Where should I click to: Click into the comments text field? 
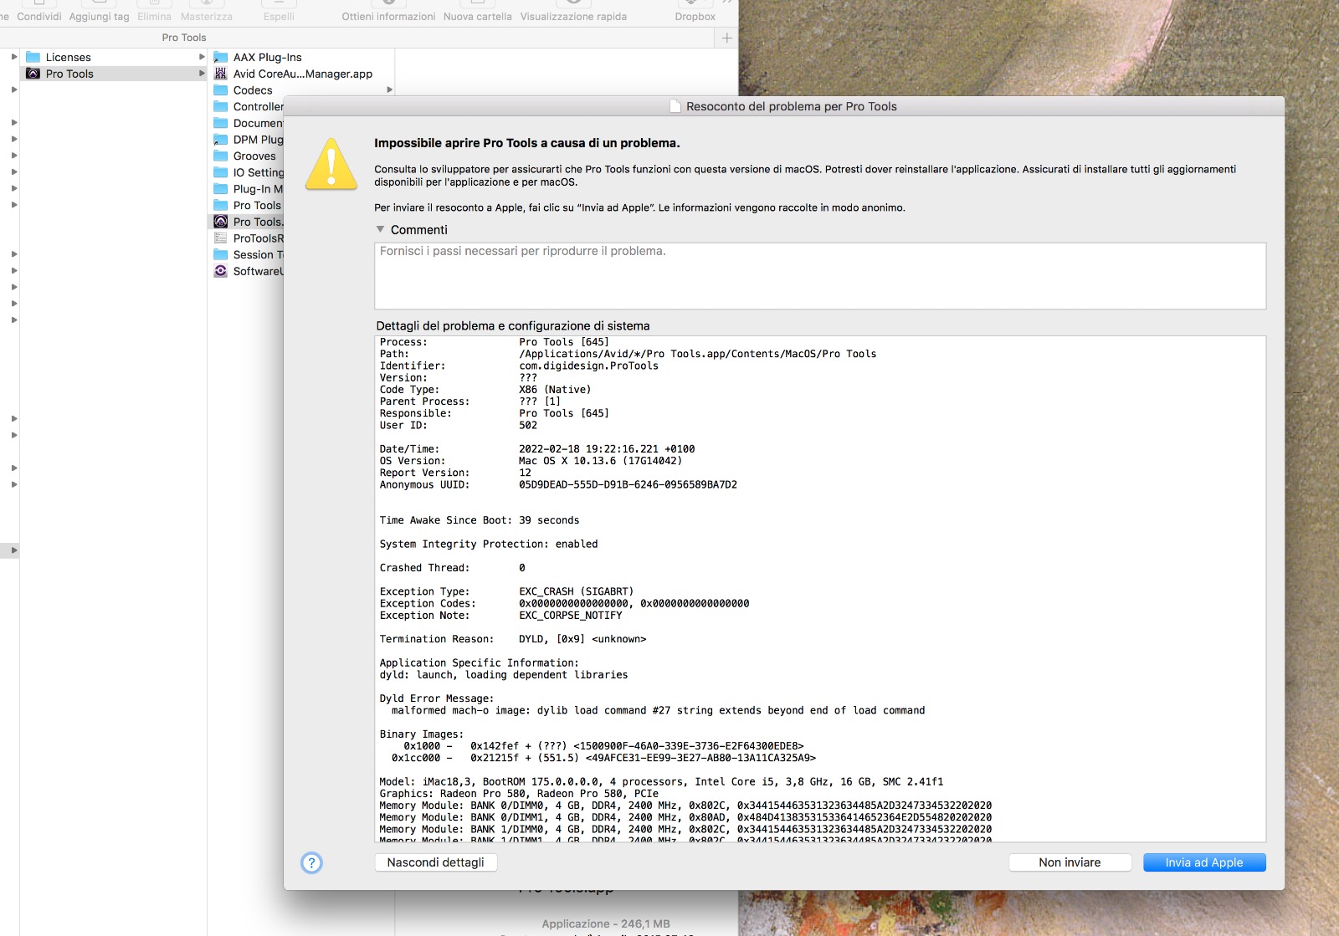(820, 276)
